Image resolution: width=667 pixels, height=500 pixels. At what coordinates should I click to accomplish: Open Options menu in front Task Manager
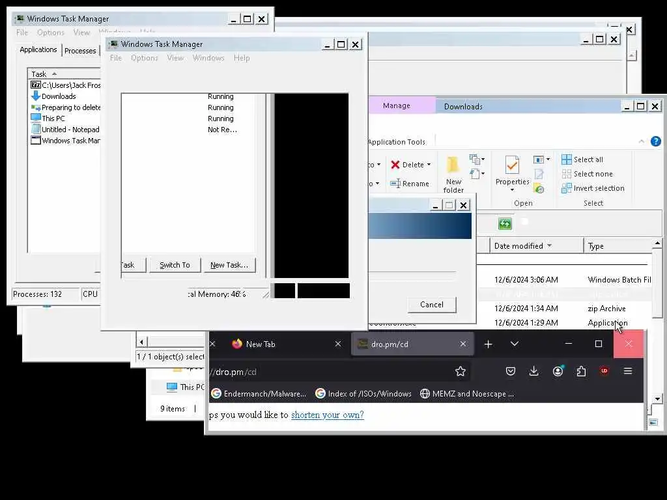(144, 58)
